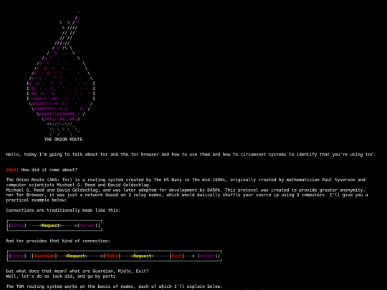Click the line 'but what does that mean?'
This screenshot has height=290, width=387.
(x=77, y=271)
